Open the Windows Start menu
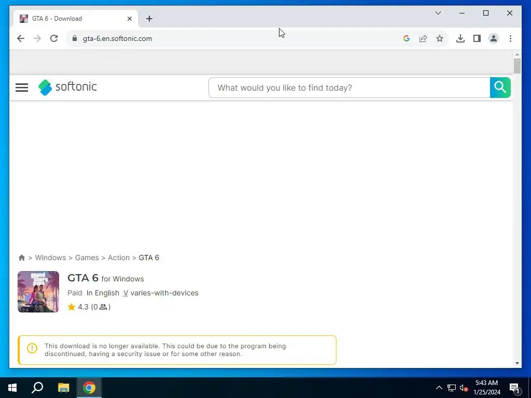This screenshot has height=398, width=531. (x=12, y=388)
